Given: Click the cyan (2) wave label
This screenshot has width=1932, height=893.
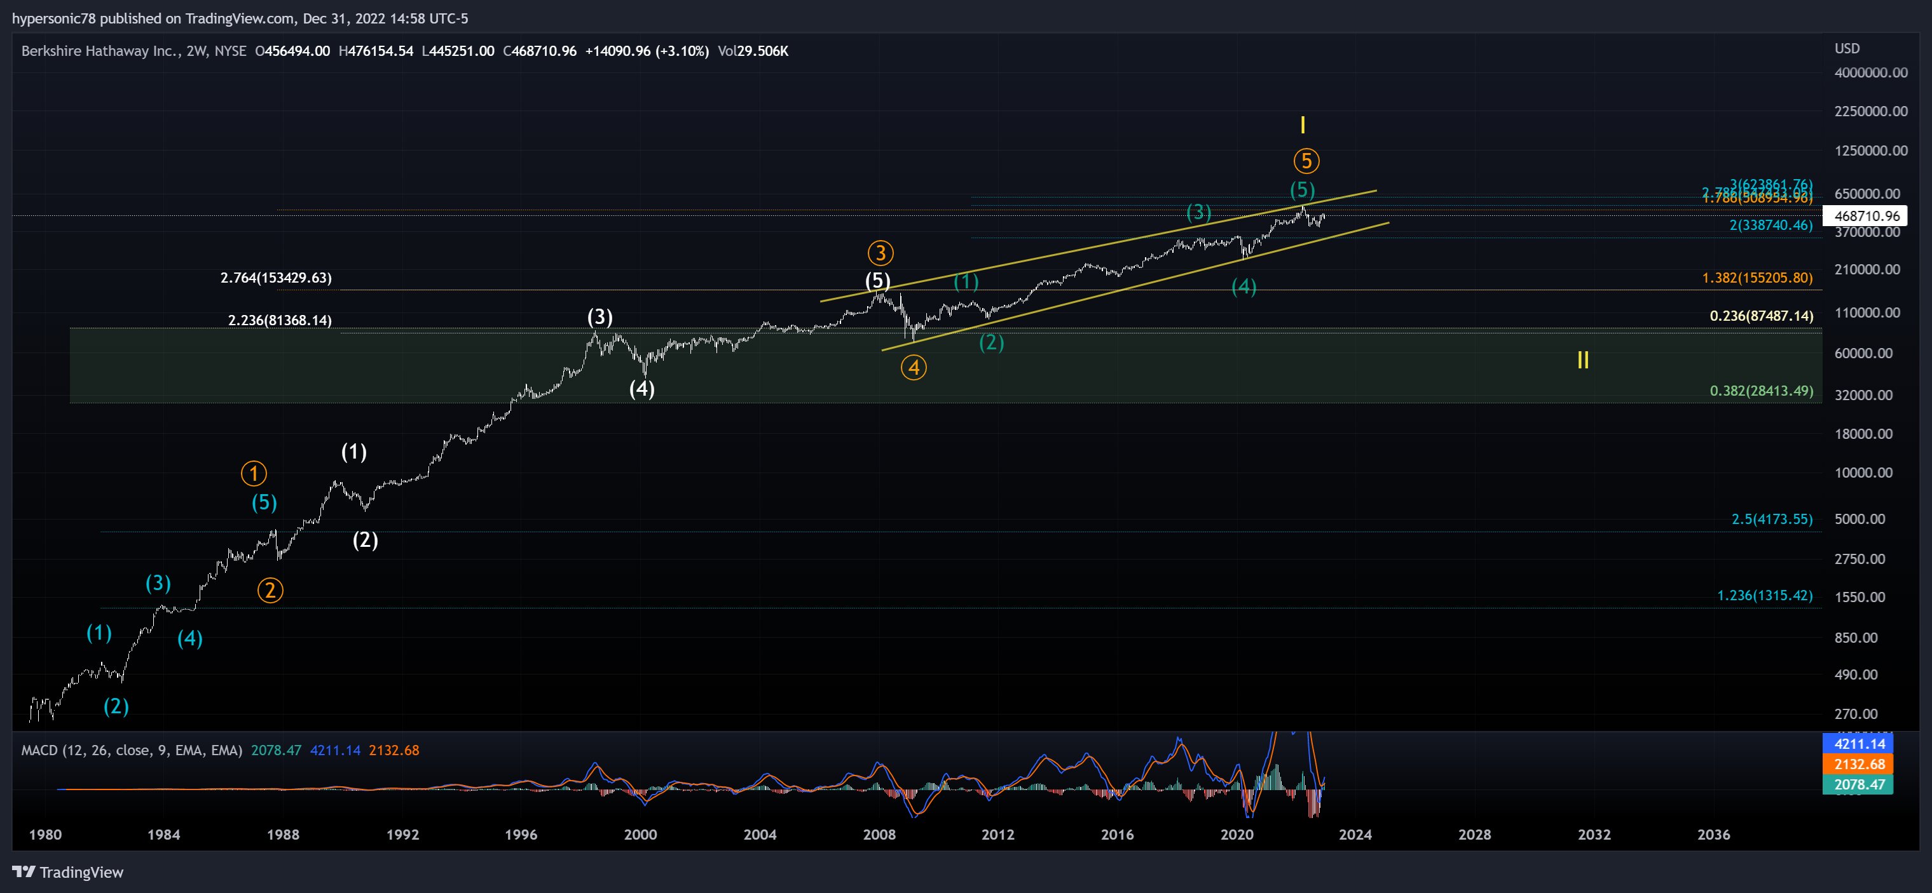Looking at the screenshot, I should 116,706.
